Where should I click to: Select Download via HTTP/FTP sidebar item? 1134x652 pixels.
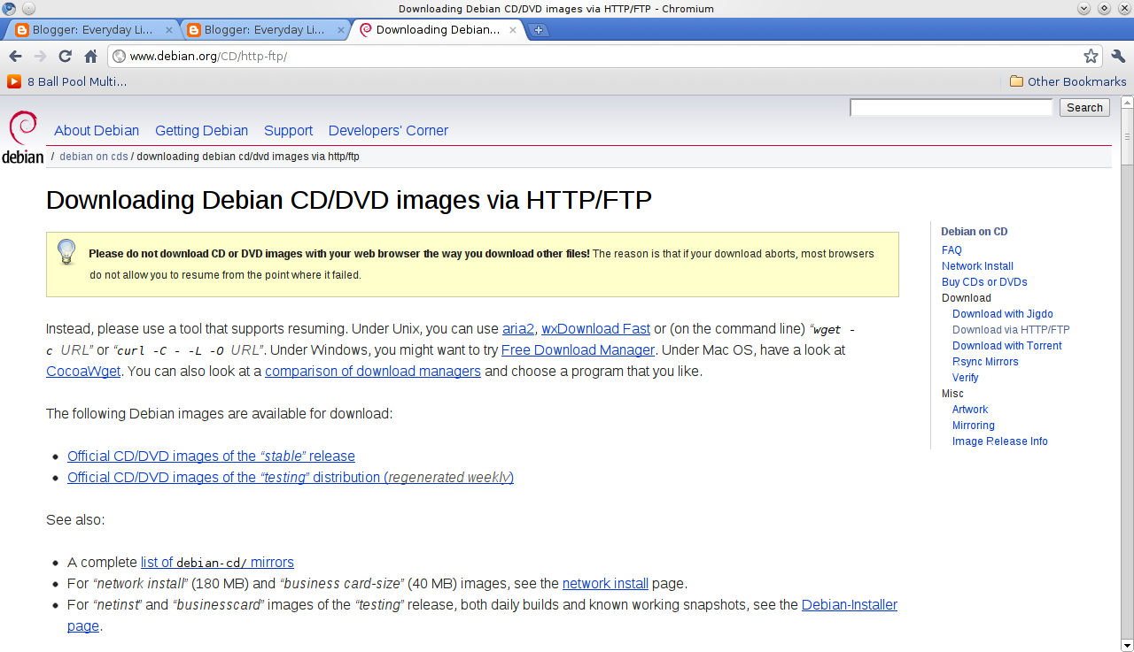click(1011, 330)
